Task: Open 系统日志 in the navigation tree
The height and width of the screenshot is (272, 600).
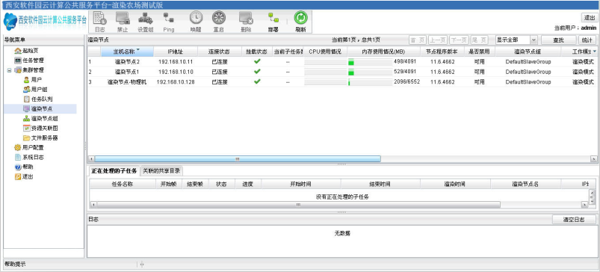Action: 29,157
